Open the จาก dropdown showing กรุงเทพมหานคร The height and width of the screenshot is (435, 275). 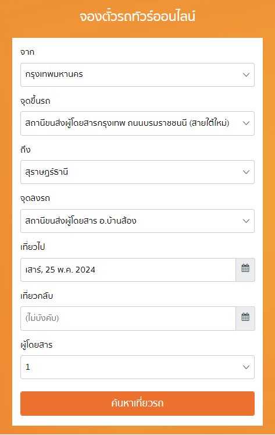pos(137,75)
